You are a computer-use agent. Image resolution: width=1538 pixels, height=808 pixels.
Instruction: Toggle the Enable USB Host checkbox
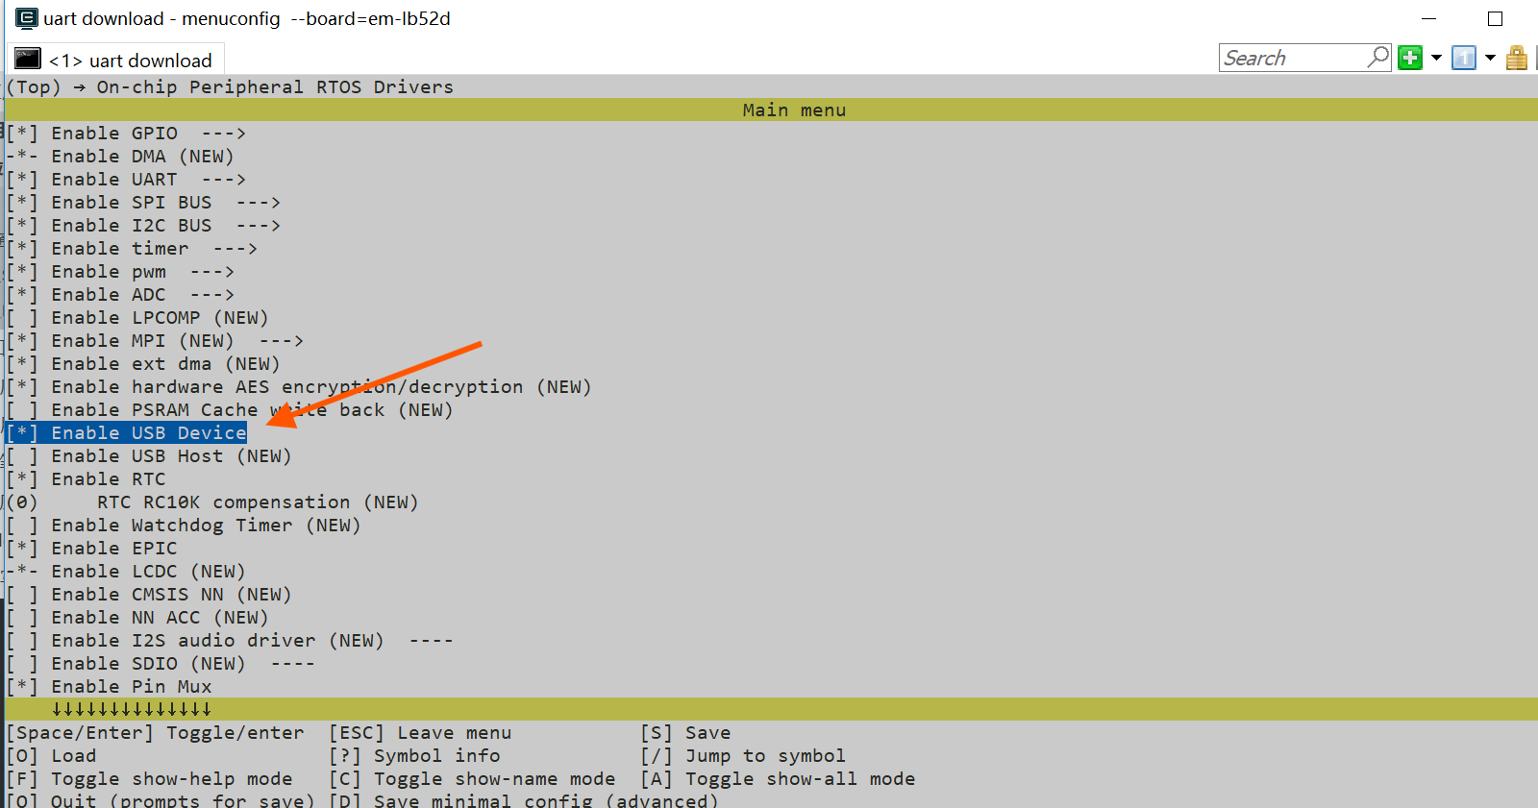click(22, 456)
